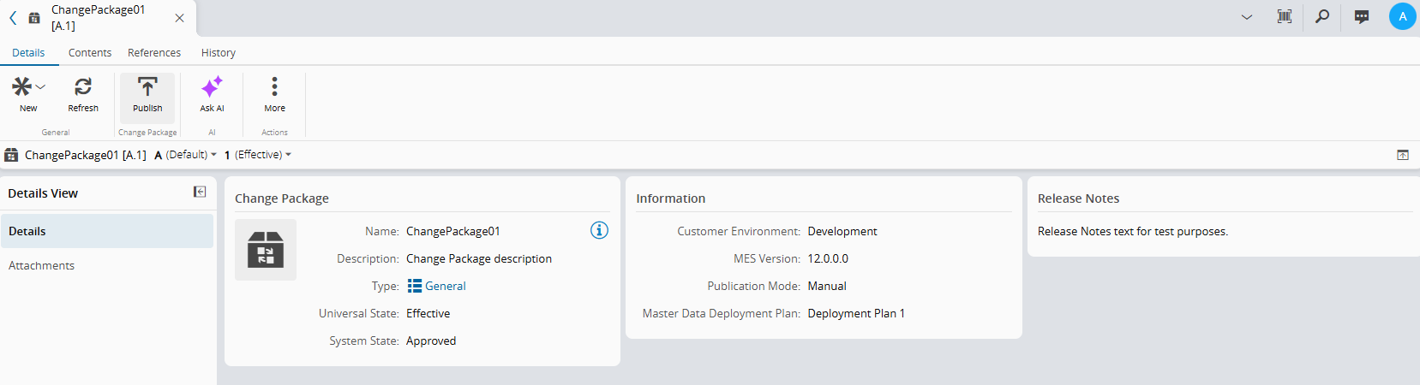Viewport: 1420px width, 385px height.
Task: Refresh the change package
Action: coord(83,95)
